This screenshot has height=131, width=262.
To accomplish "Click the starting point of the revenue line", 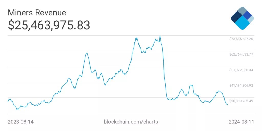I will point(8,102).
